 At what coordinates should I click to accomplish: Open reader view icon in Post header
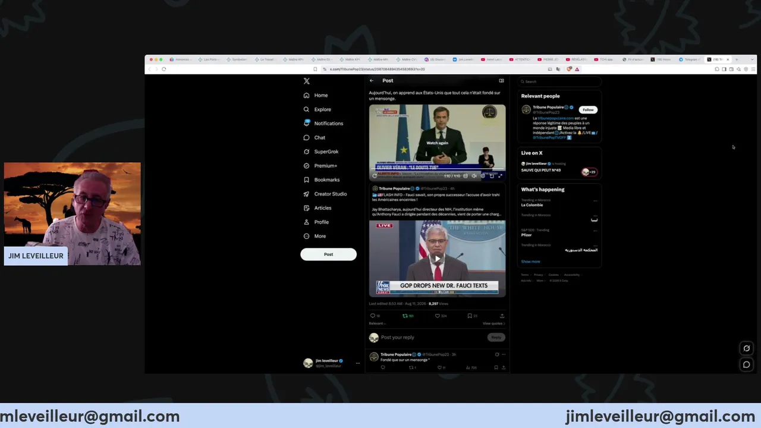click(x=501, y=81)
